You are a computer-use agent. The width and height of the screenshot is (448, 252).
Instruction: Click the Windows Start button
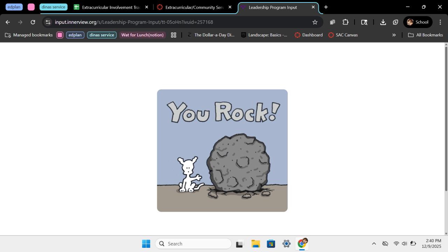146,244
